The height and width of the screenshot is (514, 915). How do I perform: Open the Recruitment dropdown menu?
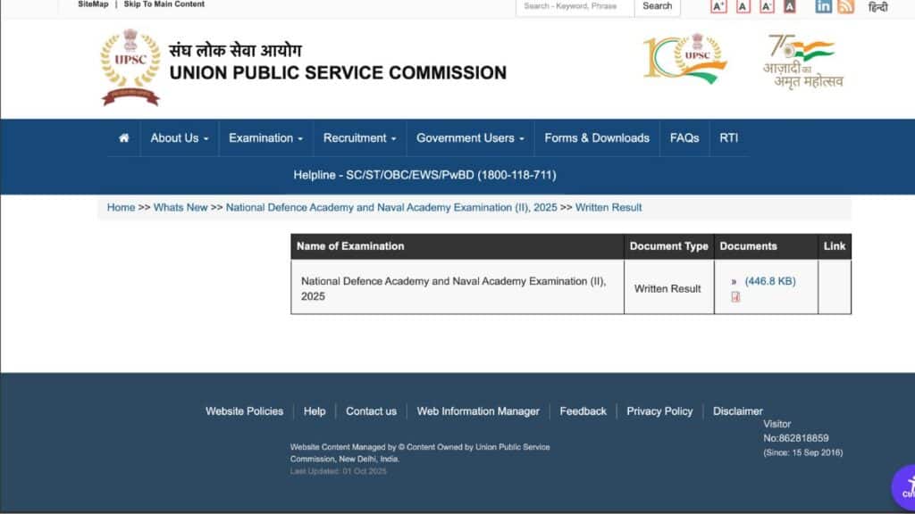[x=359, y=138]
